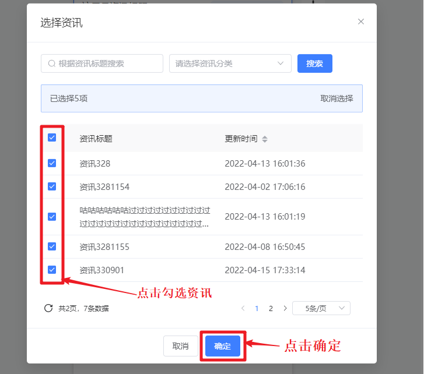Click the 取消 button

181,346
